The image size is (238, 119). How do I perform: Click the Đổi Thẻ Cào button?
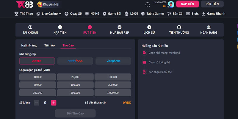tap(75, 113)
